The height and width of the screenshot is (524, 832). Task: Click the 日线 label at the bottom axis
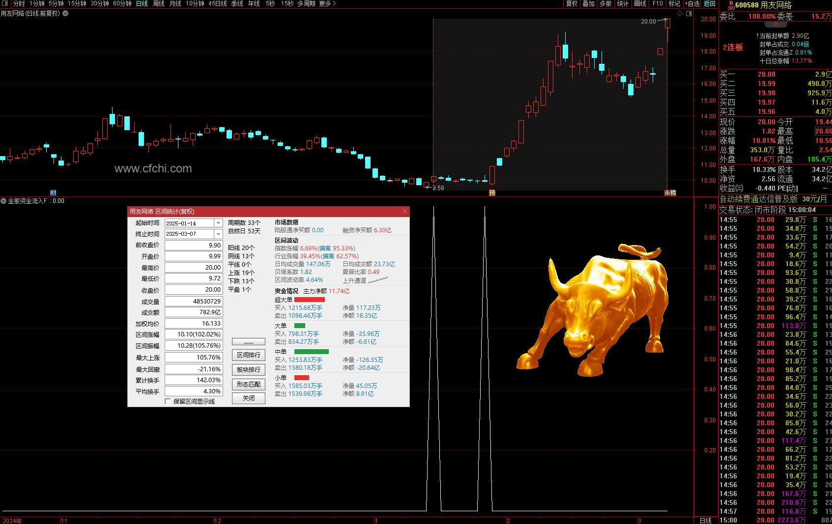coord(706,521)
